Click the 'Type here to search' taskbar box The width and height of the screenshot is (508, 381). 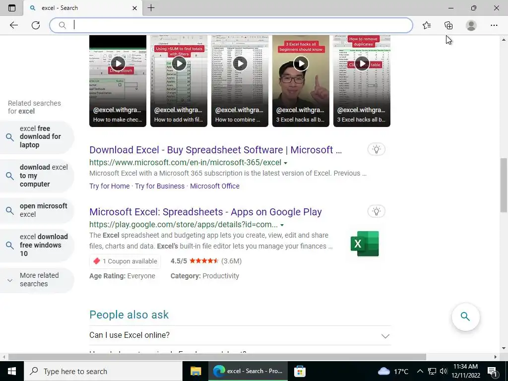tap(103, 371)
